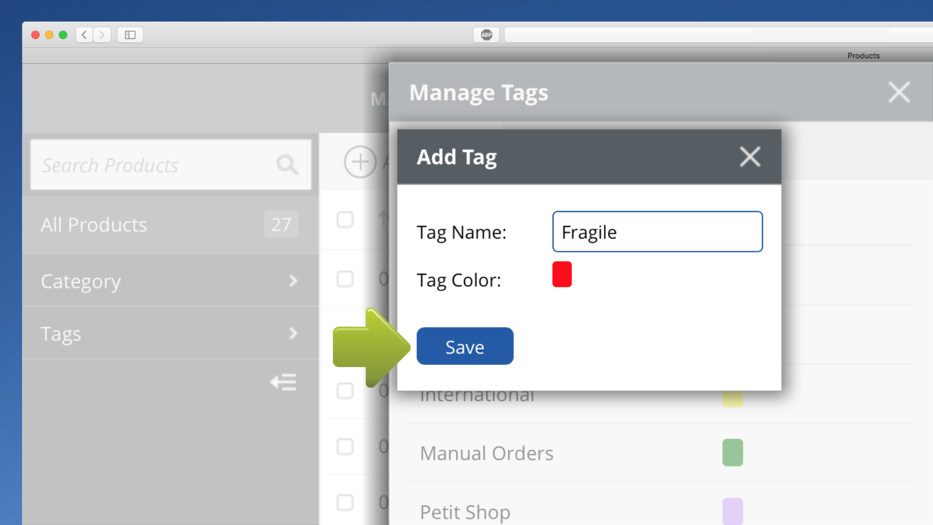Click the Save button in Add Tag dialog
The image size is (933, 525).
point(465,346)
